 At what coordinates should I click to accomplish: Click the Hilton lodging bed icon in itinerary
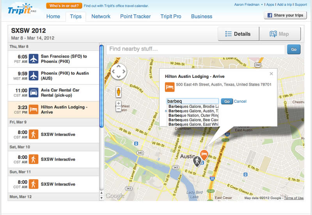34,109
